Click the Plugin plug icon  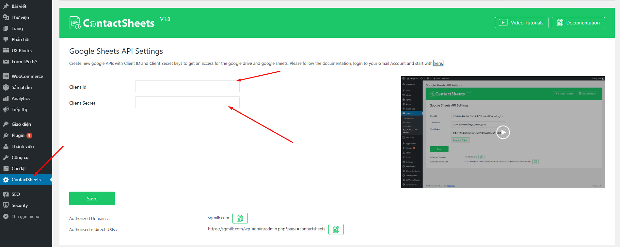point(6,135)
